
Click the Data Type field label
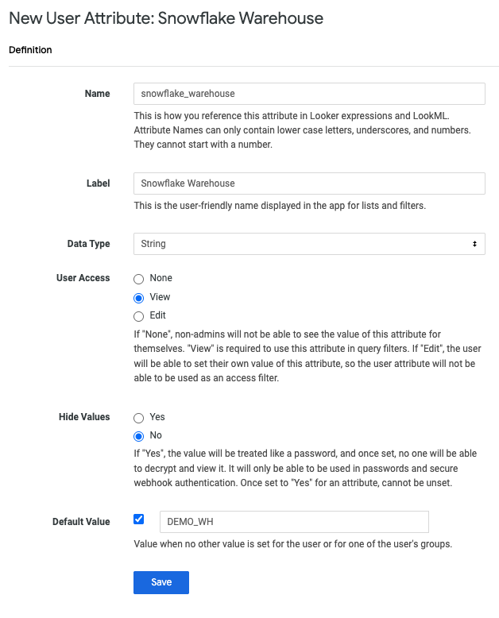pos(88,244)
